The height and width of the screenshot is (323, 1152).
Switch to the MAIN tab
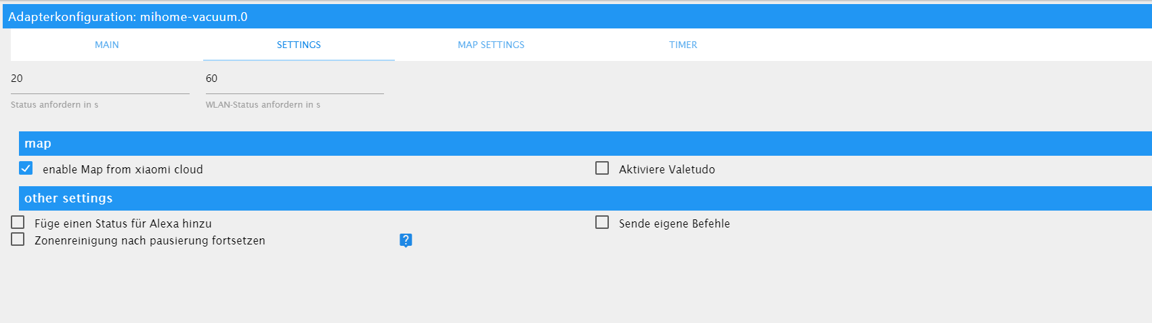[107, 45]
